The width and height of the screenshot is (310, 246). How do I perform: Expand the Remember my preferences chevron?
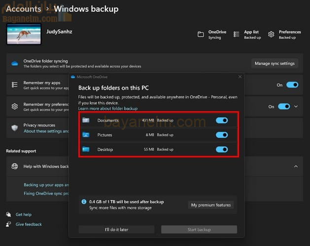pyautogui.click(x=296, y=106)
